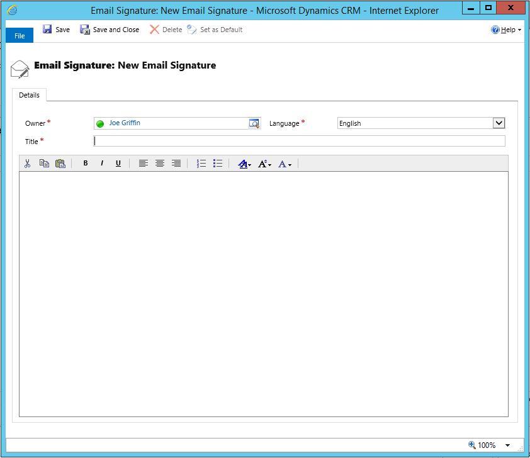Open the font color dropdown
This screenshot has width=530, height=458.
coord(285,164)
